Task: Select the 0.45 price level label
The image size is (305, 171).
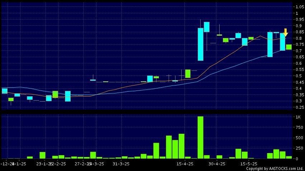Action: (x=300, y=82)
